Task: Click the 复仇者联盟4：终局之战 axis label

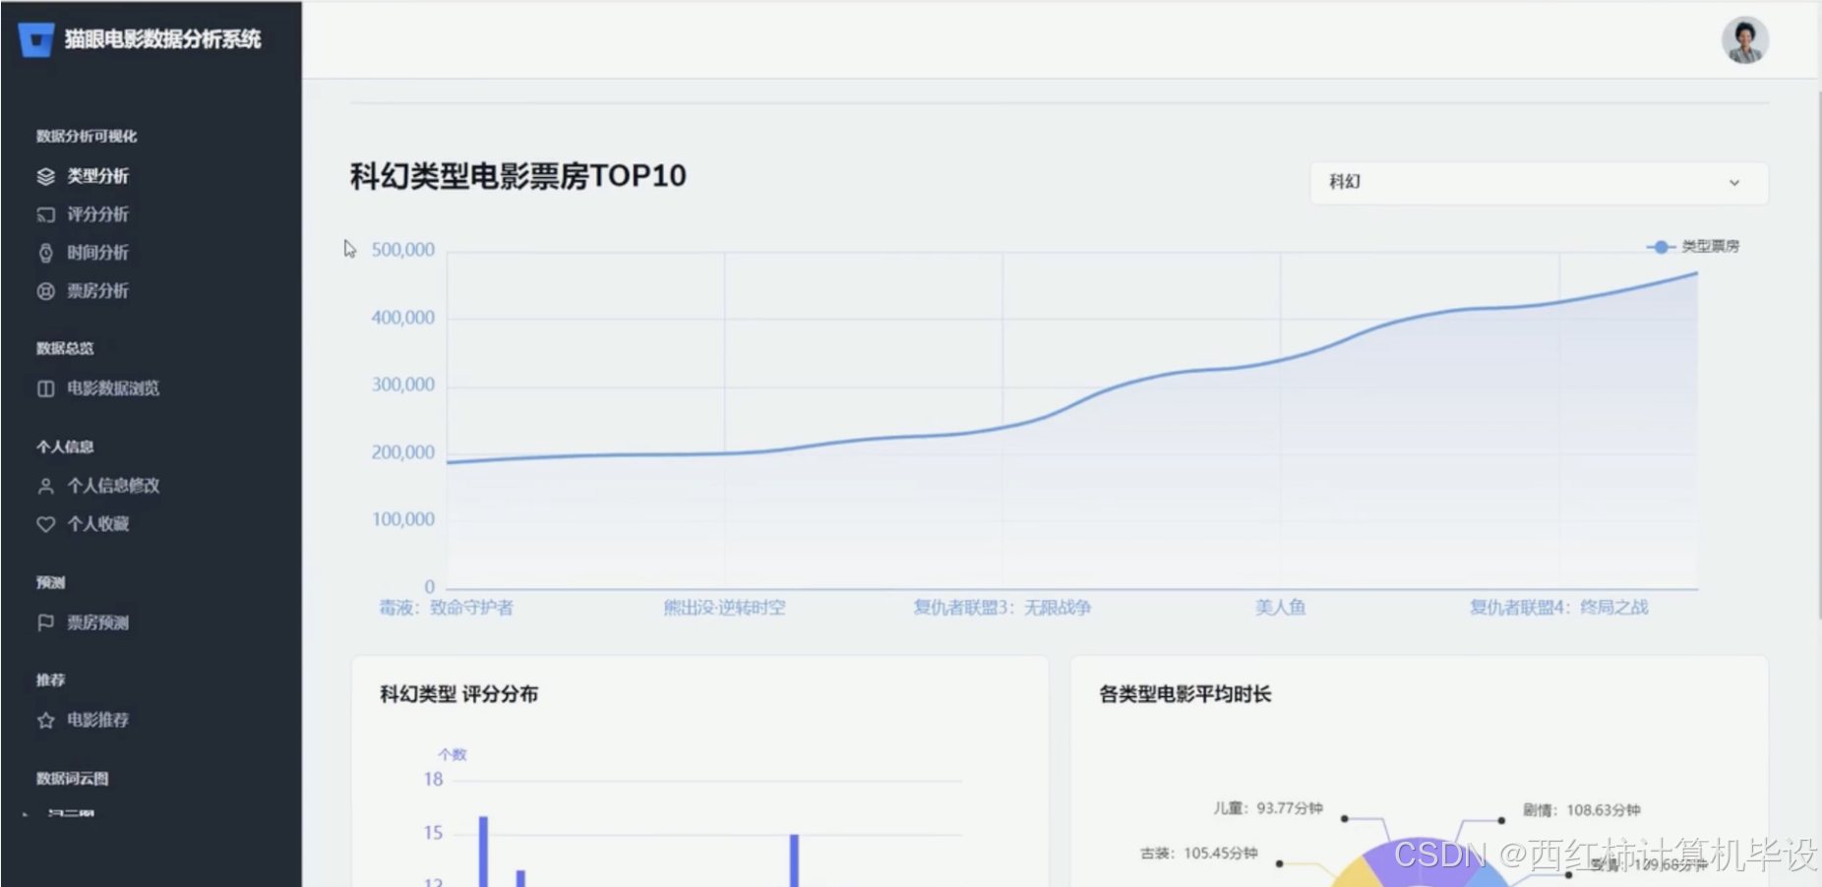Action: point(1559,608)
